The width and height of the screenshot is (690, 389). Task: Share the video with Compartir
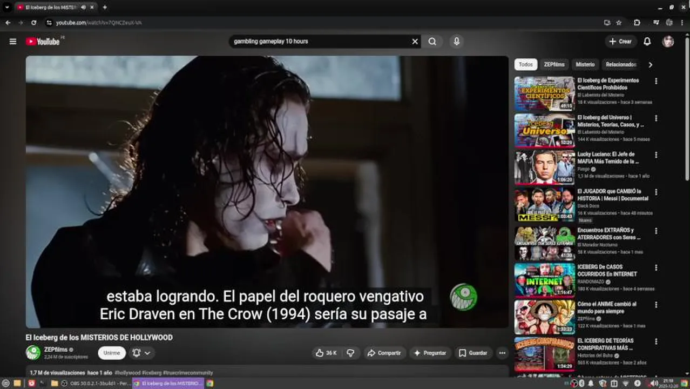coord(384,353)
